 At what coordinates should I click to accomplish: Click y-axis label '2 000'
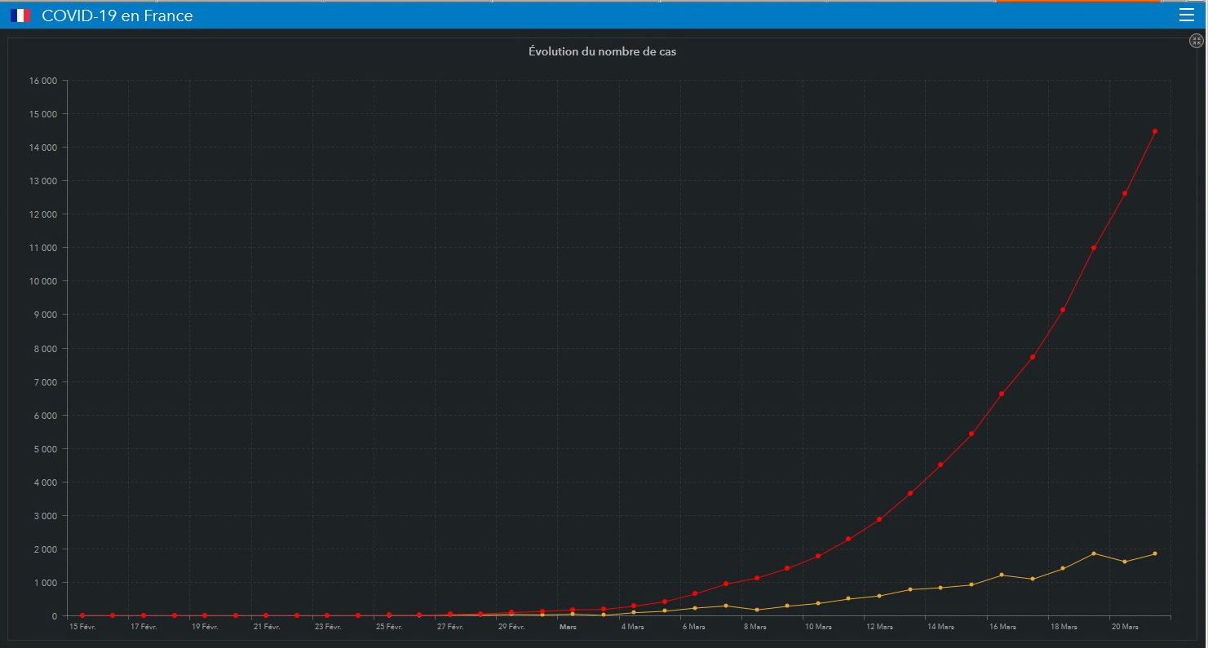click(x=46, y=549)
